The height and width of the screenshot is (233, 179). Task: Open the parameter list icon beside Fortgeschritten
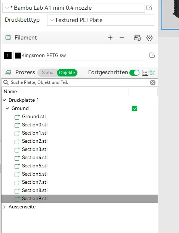145,73
